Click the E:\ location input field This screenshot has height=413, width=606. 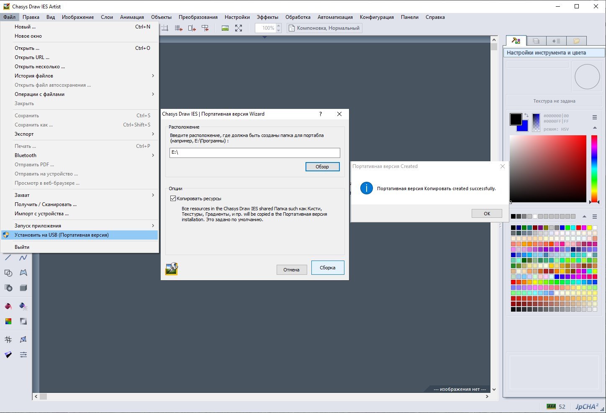pos(255,152)
